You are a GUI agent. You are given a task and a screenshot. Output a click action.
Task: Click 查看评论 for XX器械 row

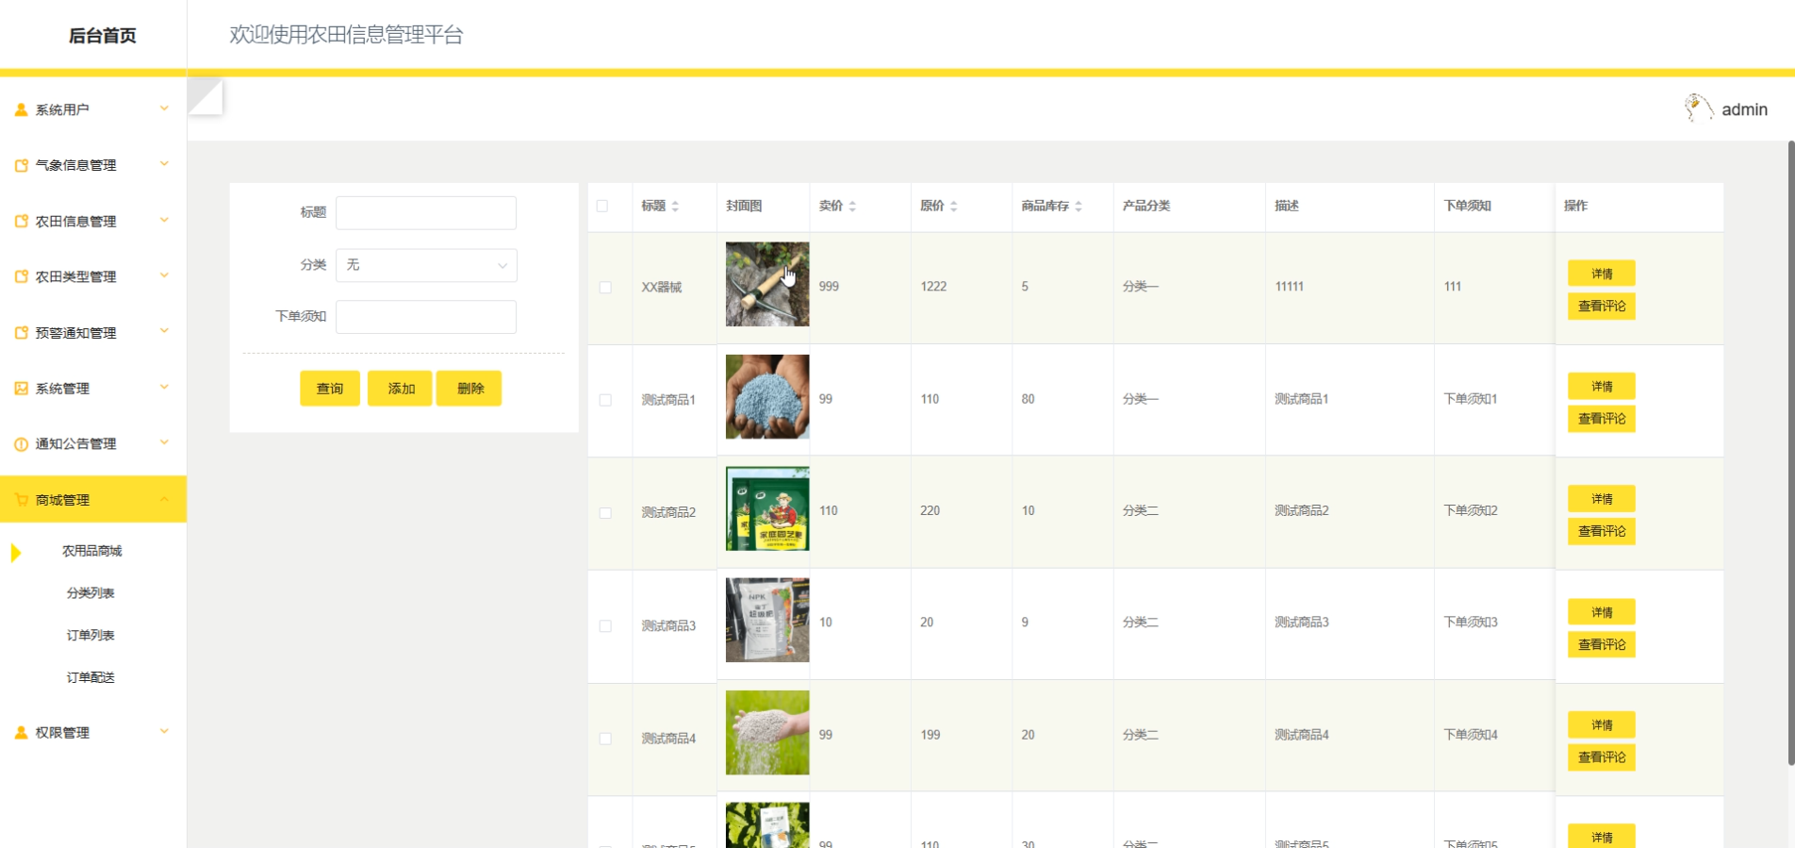tap(1602, 306)
